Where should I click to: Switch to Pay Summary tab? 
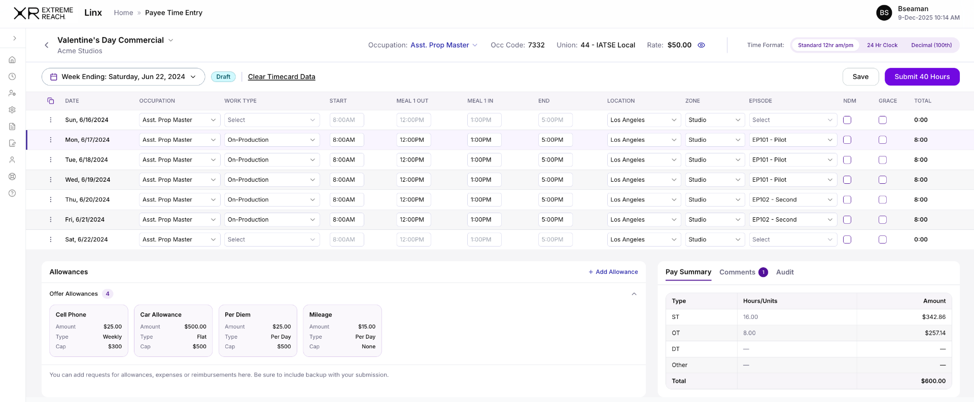tap(688, 272)
